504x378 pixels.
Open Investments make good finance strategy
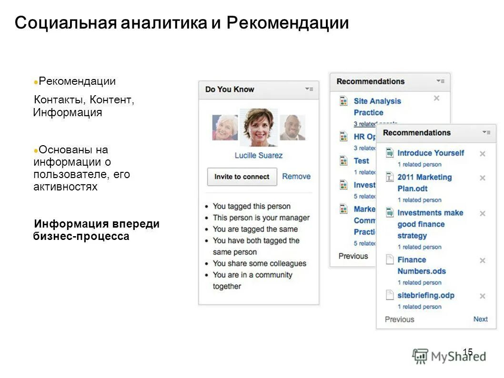(430, 224)
